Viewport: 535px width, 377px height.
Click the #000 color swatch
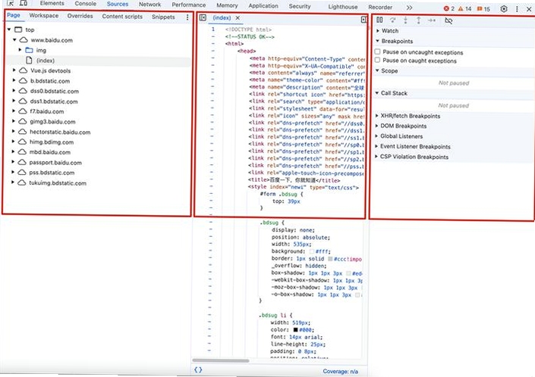(295, 330)
